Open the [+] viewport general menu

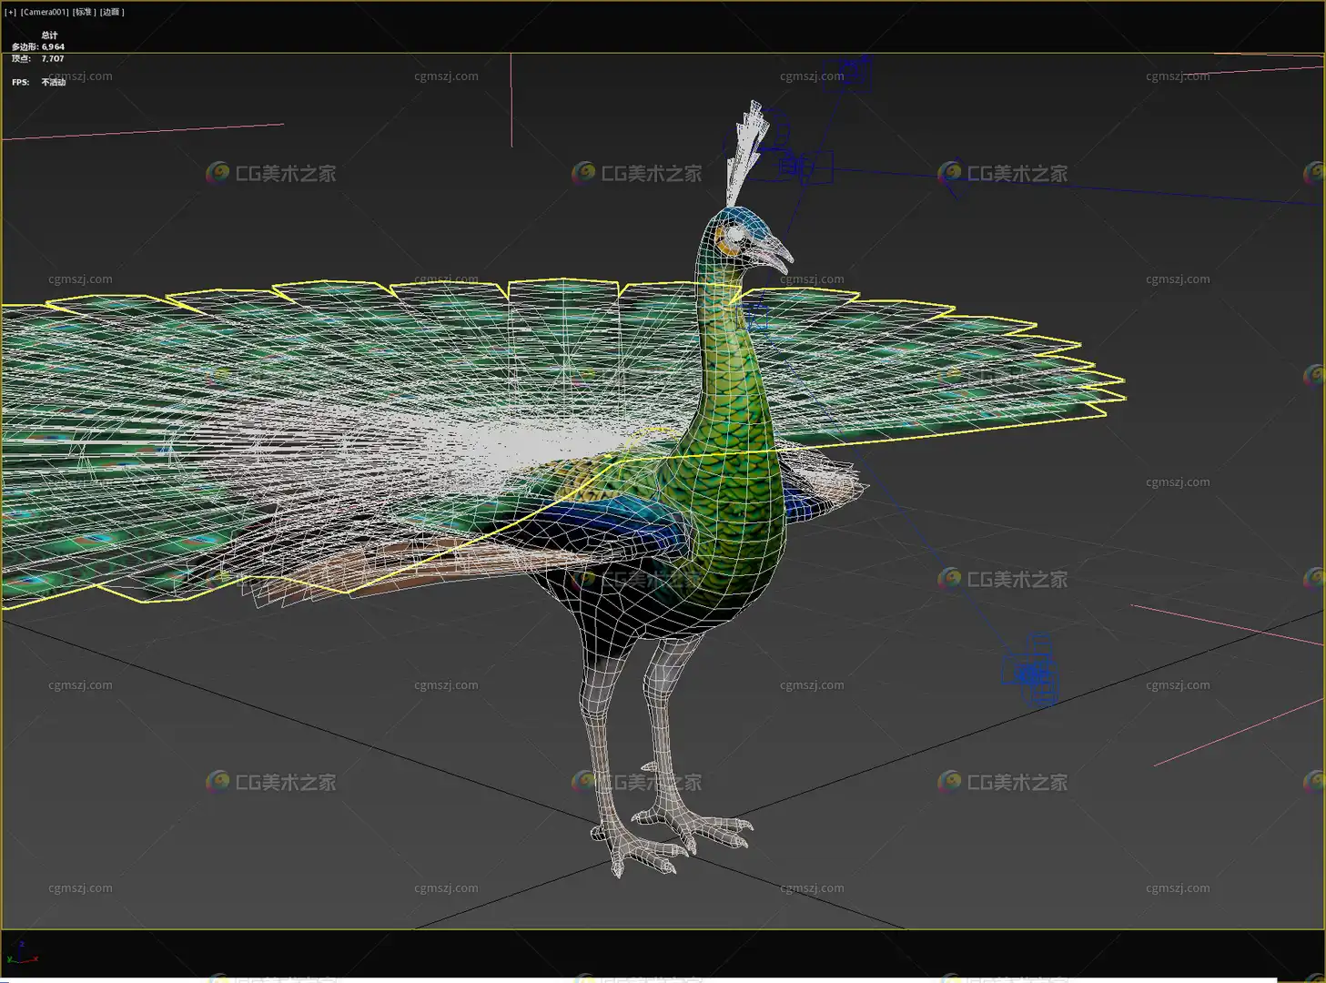pyautogui.click(x=10, y=12)
